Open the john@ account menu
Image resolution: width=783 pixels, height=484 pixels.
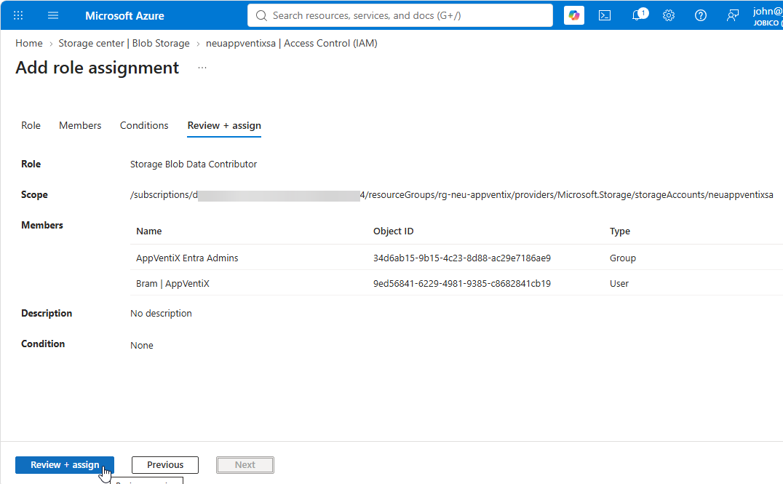[x=768, y=15]
